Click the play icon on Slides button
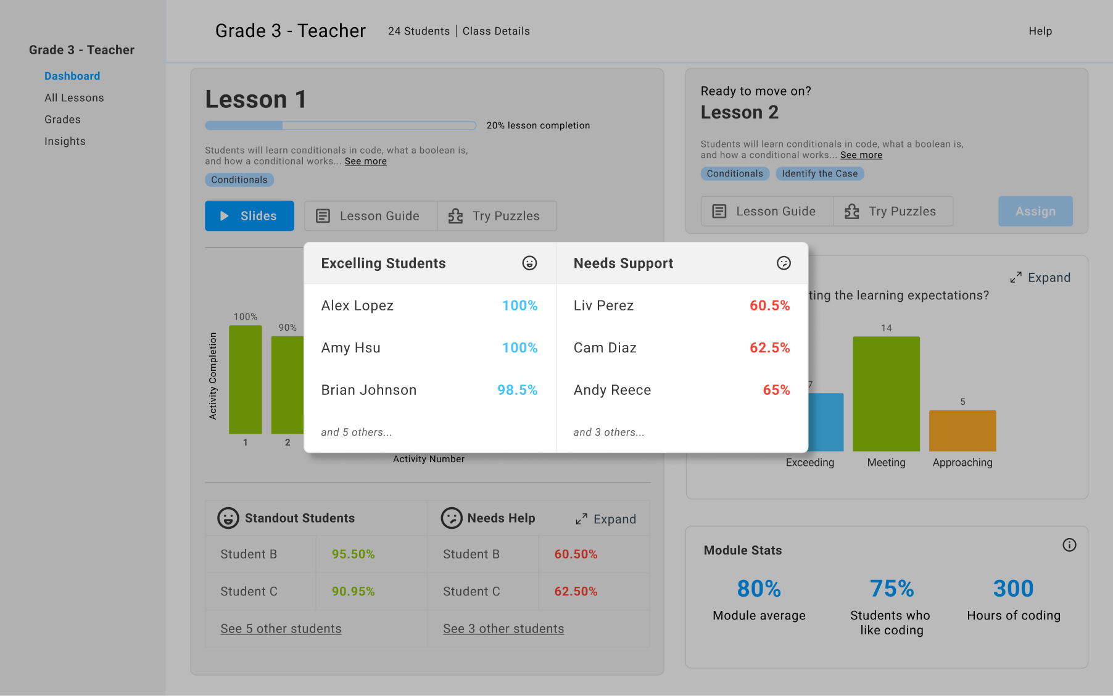Viewport: 1113px width, 696px height. [225, 216]
